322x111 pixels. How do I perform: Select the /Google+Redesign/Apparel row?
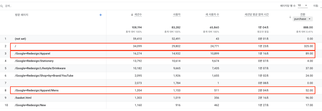pyautogui.click(x=32, y=54)
